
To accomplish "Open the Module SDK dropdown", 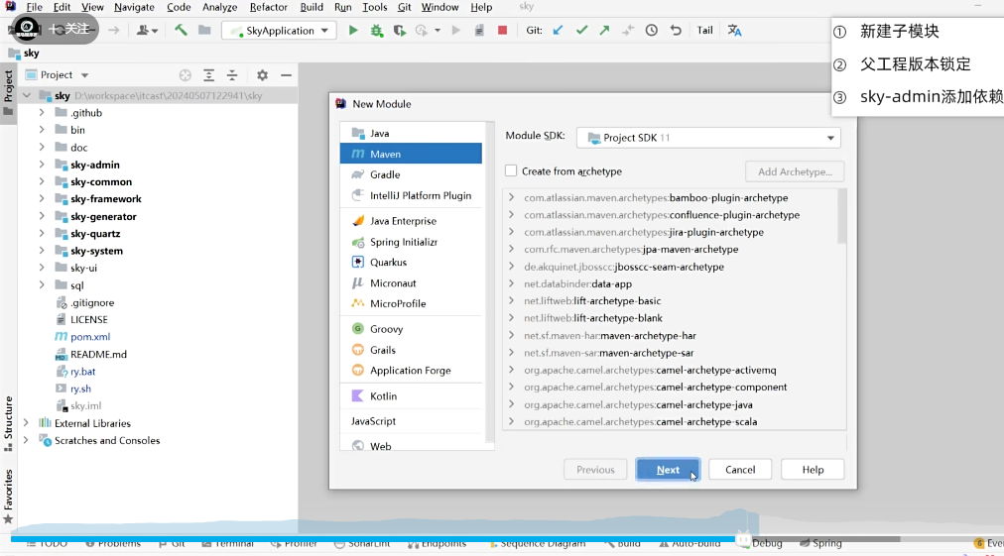I will point(708,138).
